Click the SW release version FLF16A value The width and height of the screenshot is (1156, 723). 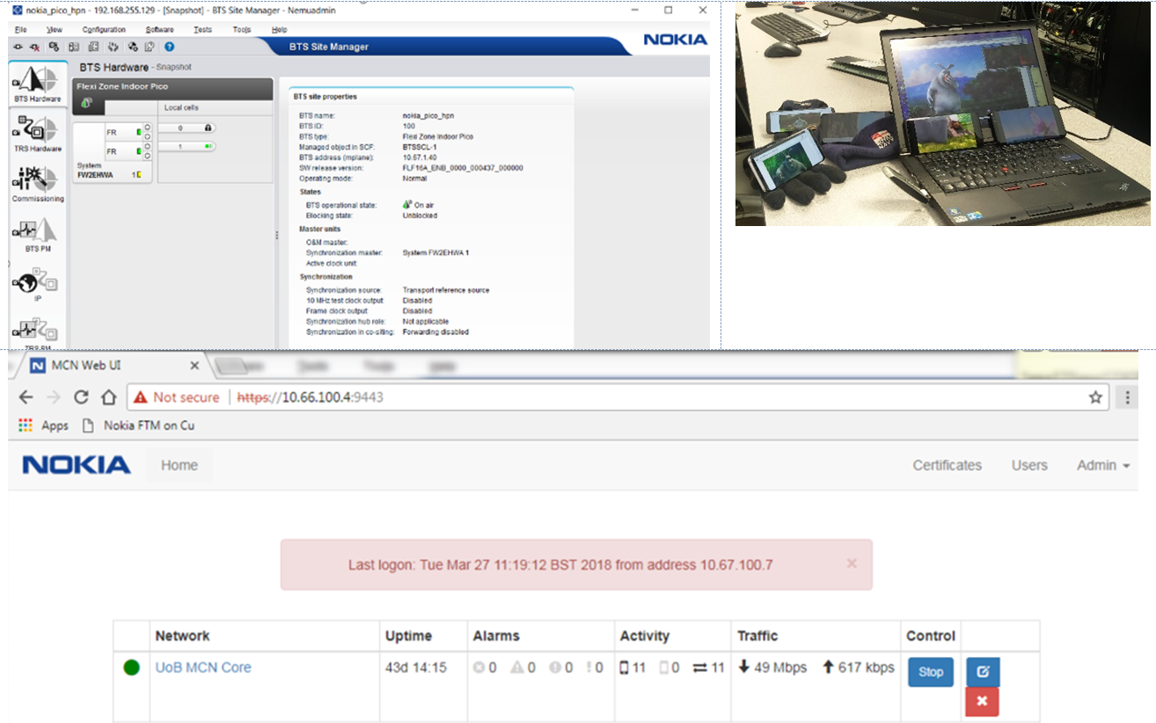point(463,168)
